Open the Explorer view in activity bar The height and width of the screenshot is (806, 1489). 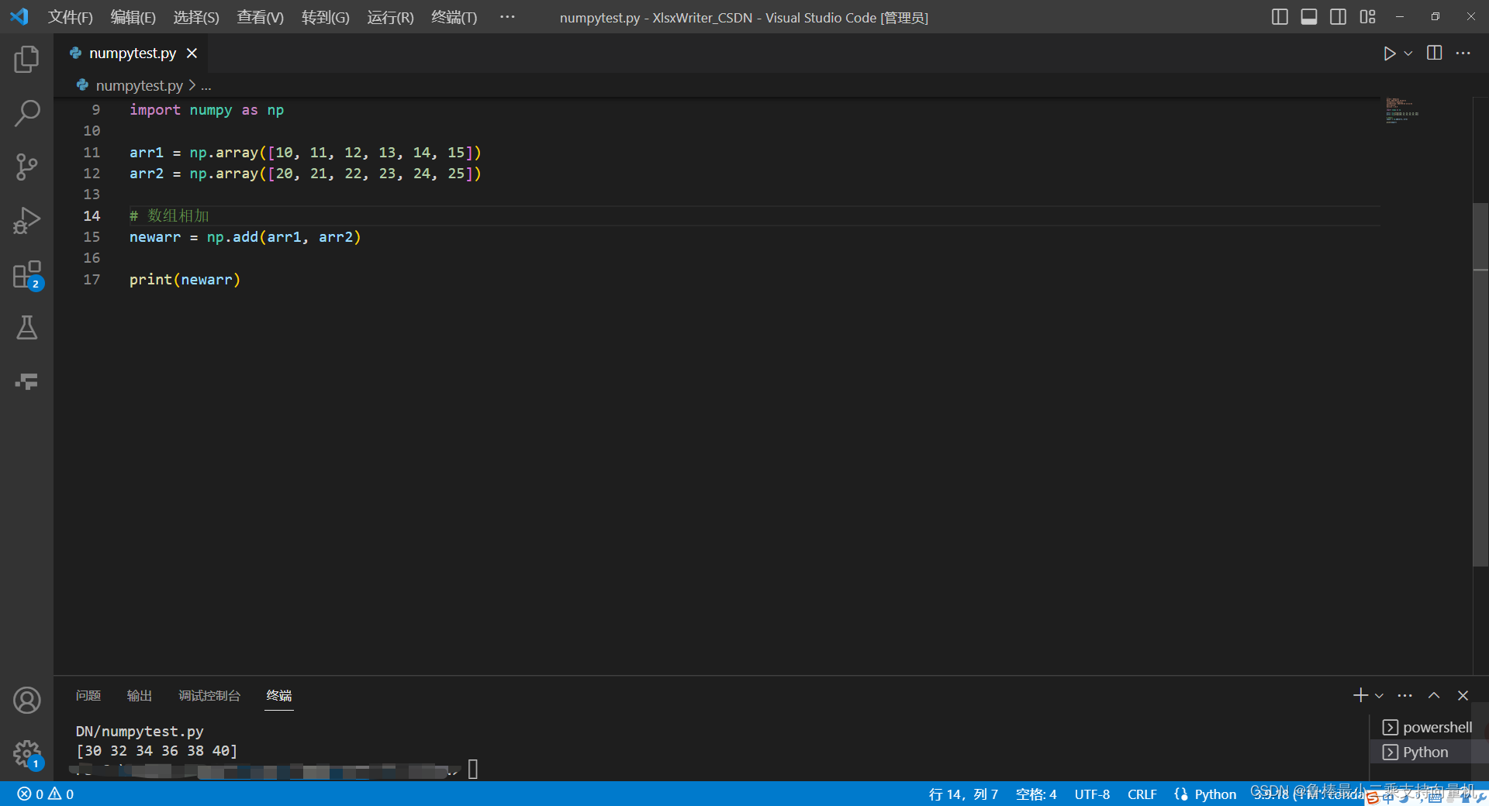tap(26, 60)
